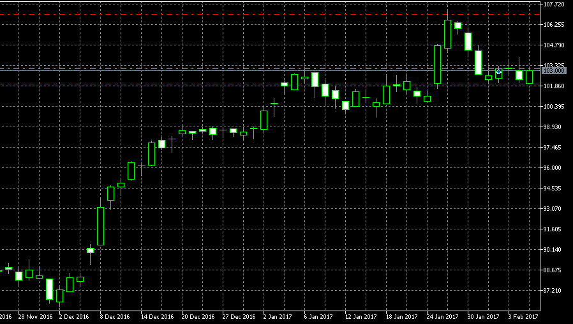Click the 3 Feb 2017 date label
Image resolution: width=573 pixels, height=324 pixels.
click(523, 317)
